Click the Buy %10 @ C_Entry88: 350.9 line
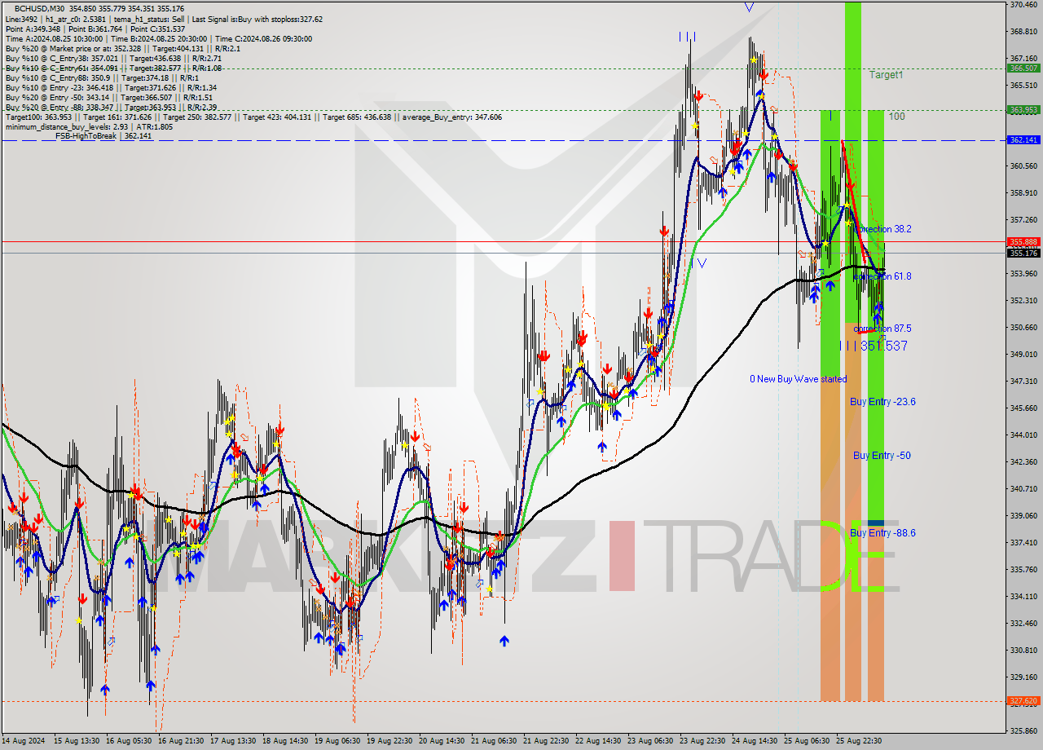The image size is (1043, 750). pos(102,77)
